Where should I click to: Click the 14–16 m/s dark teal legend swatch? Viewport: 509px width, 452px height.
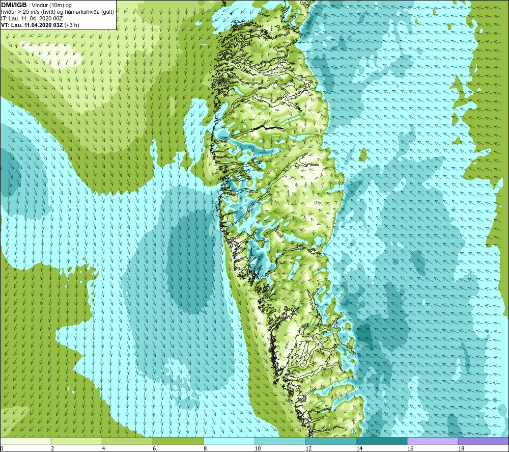point(382,441)
